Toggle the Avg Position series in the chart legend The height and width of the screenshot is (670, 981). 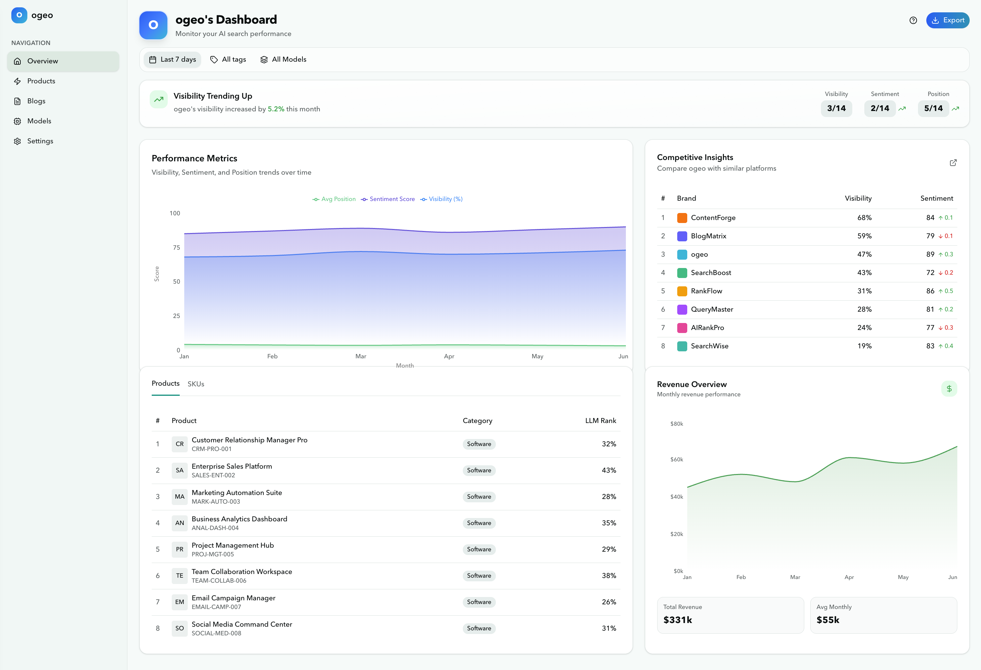click(334, 199)
